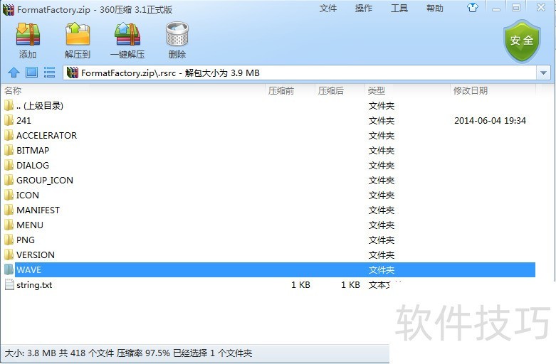Click the parent directory folder icon
Screen dimensions: 556x364
tap(9, 105)
